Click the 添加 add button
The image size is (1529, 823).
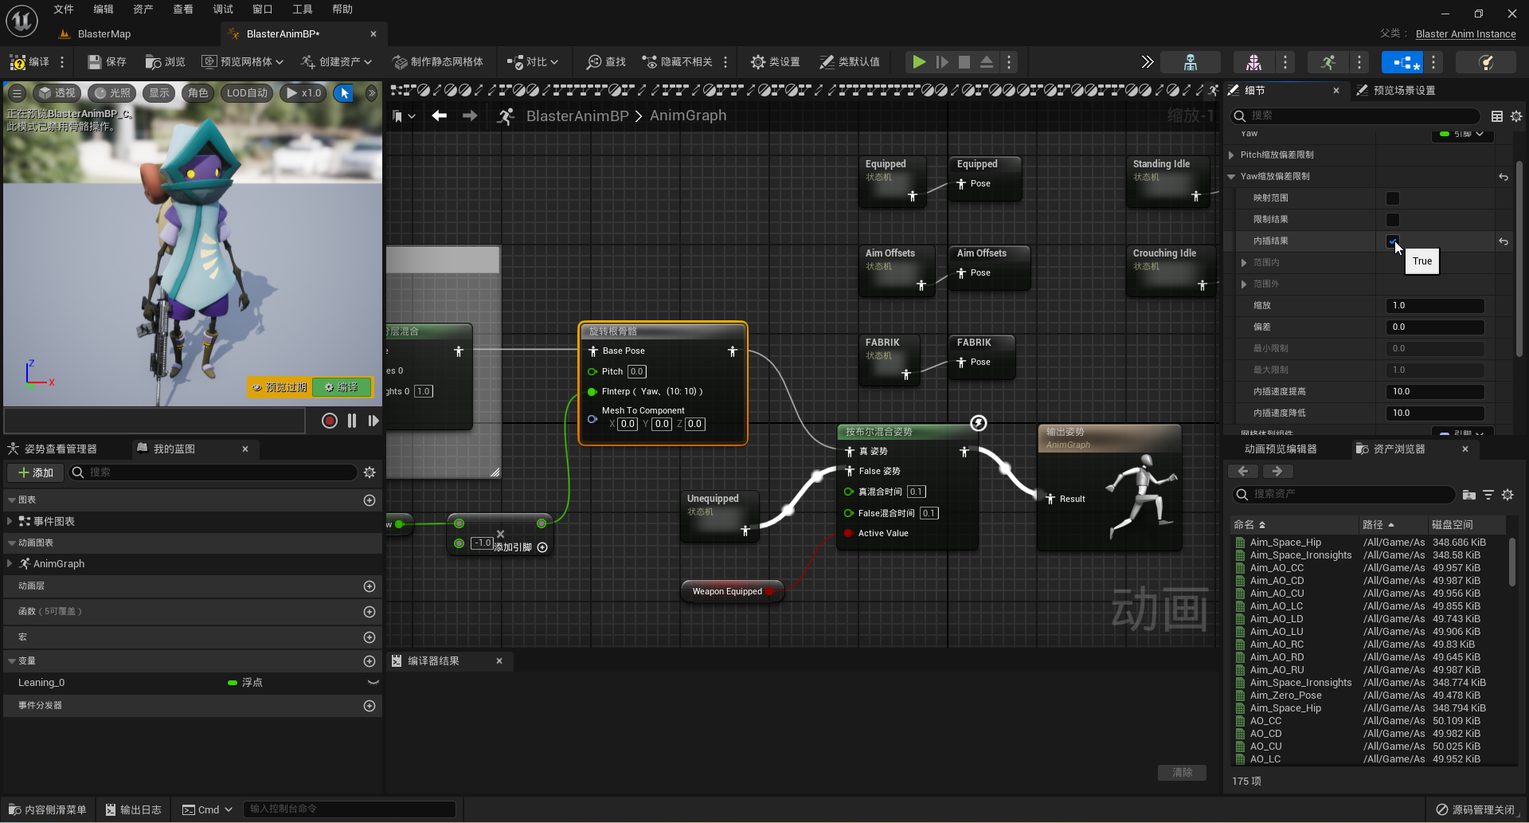[36, 472]
